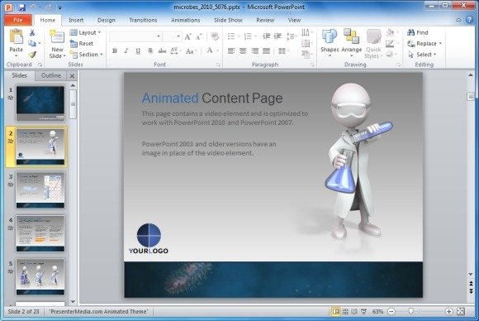Screen dimensions: 479x321
Task: Click the Save icon in title bar
Action: click(x=21, y=7)
